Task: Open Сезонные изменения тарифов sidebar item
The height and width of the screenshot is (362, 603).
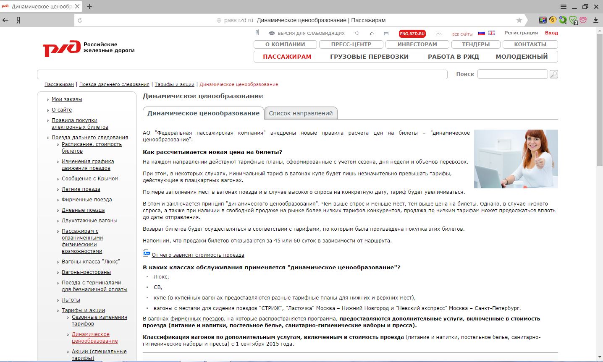Action: point(100,320)
